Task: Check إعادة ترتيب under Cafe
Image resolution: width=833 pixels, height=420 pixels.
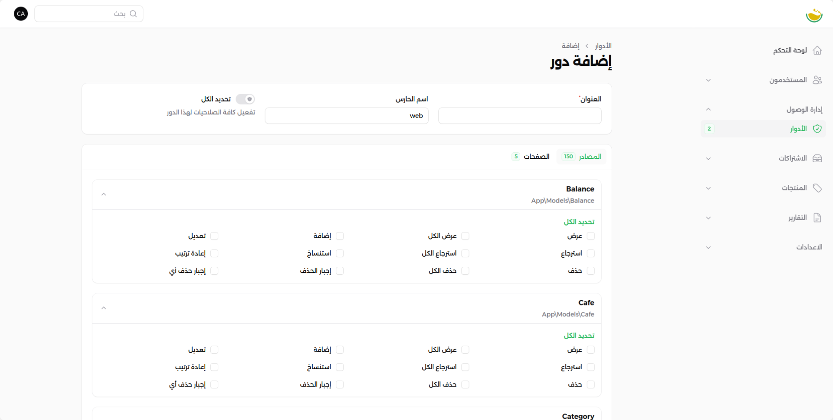Action: tap(214, 367)
